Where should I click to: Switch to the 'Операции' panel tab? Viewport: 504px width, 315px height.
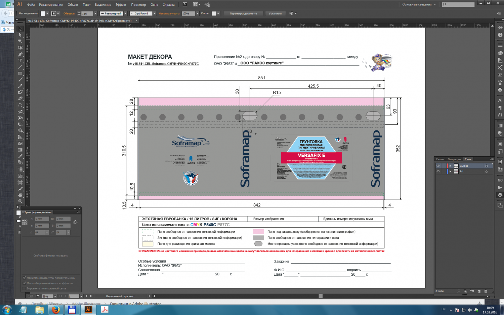(x=454, y=159)
